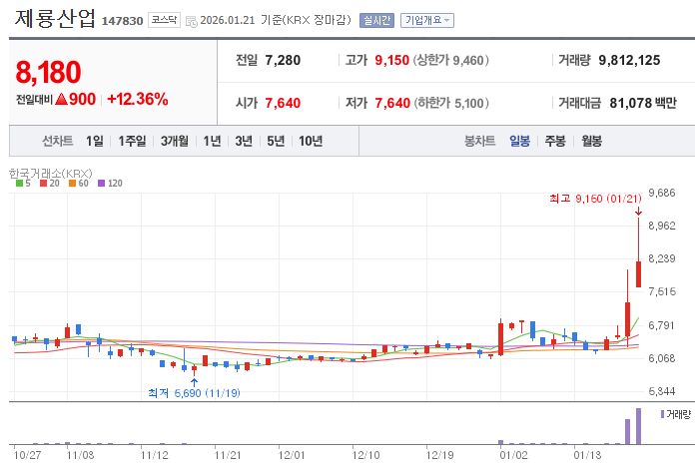Click the 시가 open price 7,640
The height and width of the screenshot is (466, 695).
[x=283, y=103]
